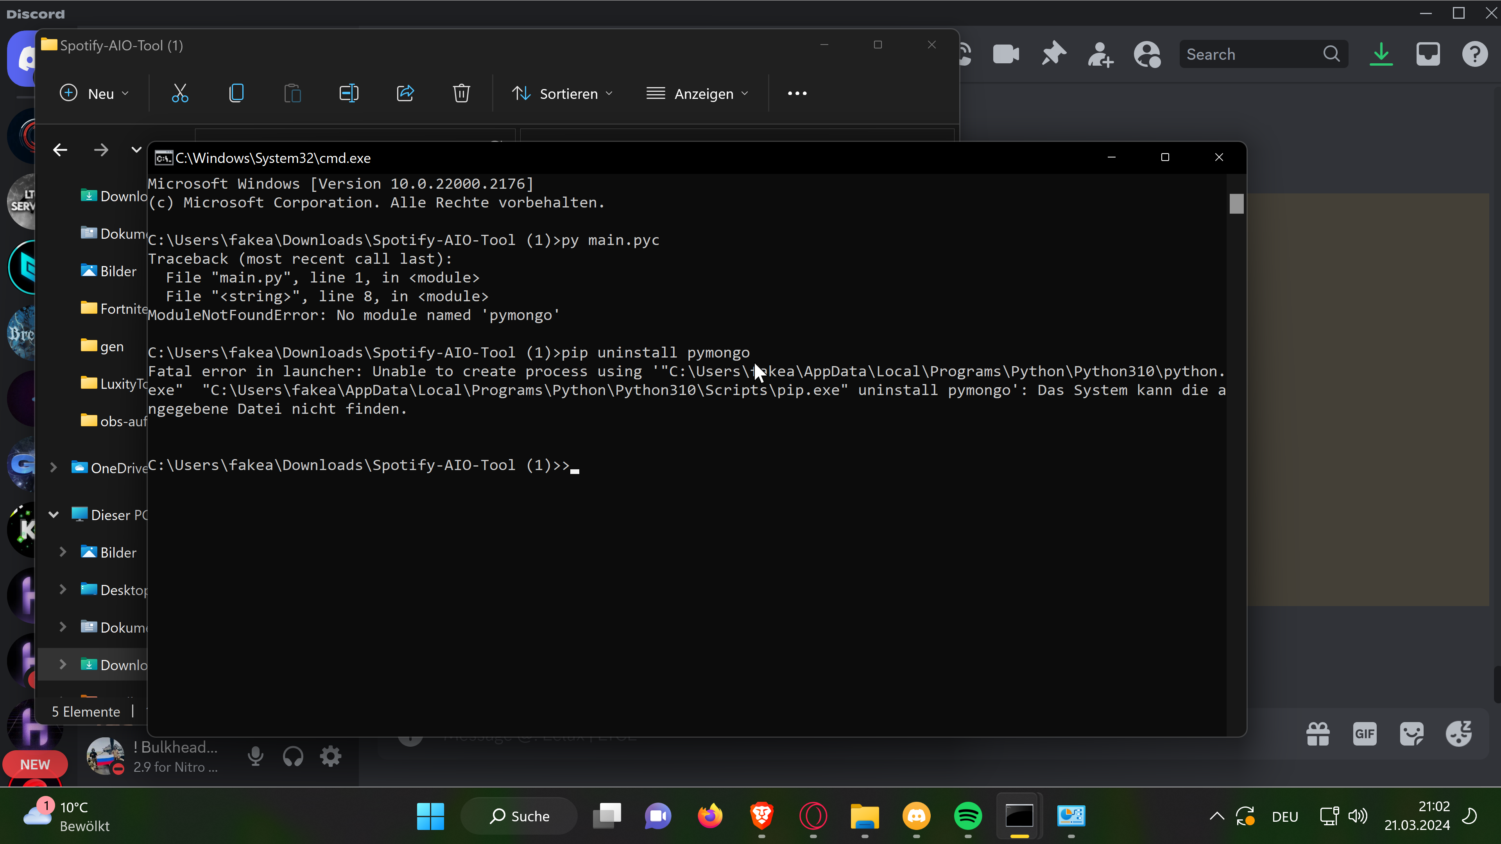Click the Copy icon in Explorer toolbar

(x=236, y=93)
